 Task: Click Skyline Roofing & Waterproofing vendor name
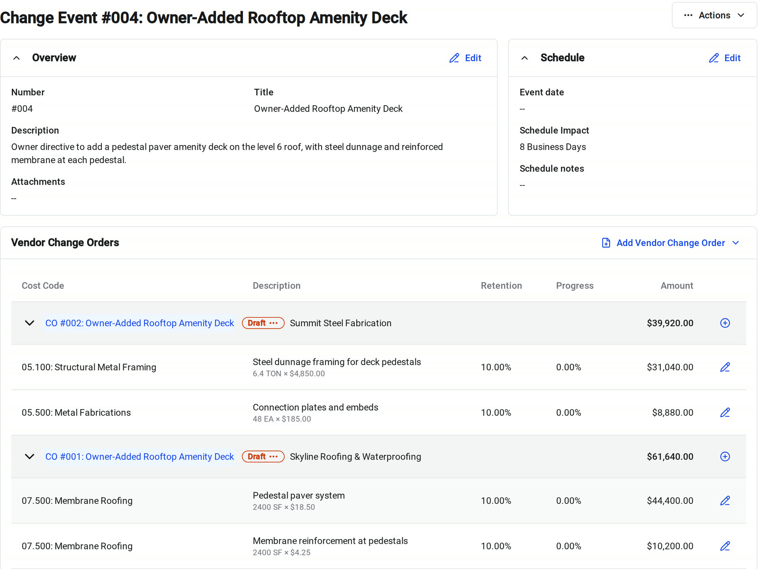[x=355, y=457]
